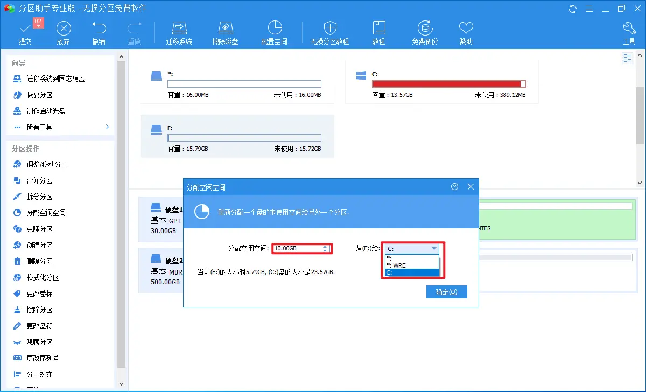This screenshot has height=392, width=646.
Task: Open the target partition dropdown in the dialog
Action: pyautogui.click(x=435, y=249)
